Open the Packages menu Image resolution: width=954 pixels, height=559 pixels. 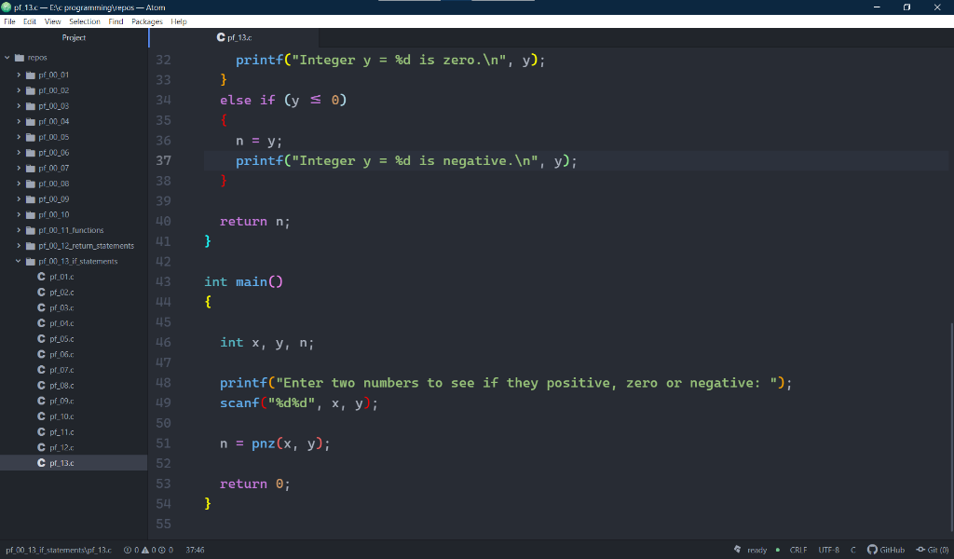coord(147,21)
